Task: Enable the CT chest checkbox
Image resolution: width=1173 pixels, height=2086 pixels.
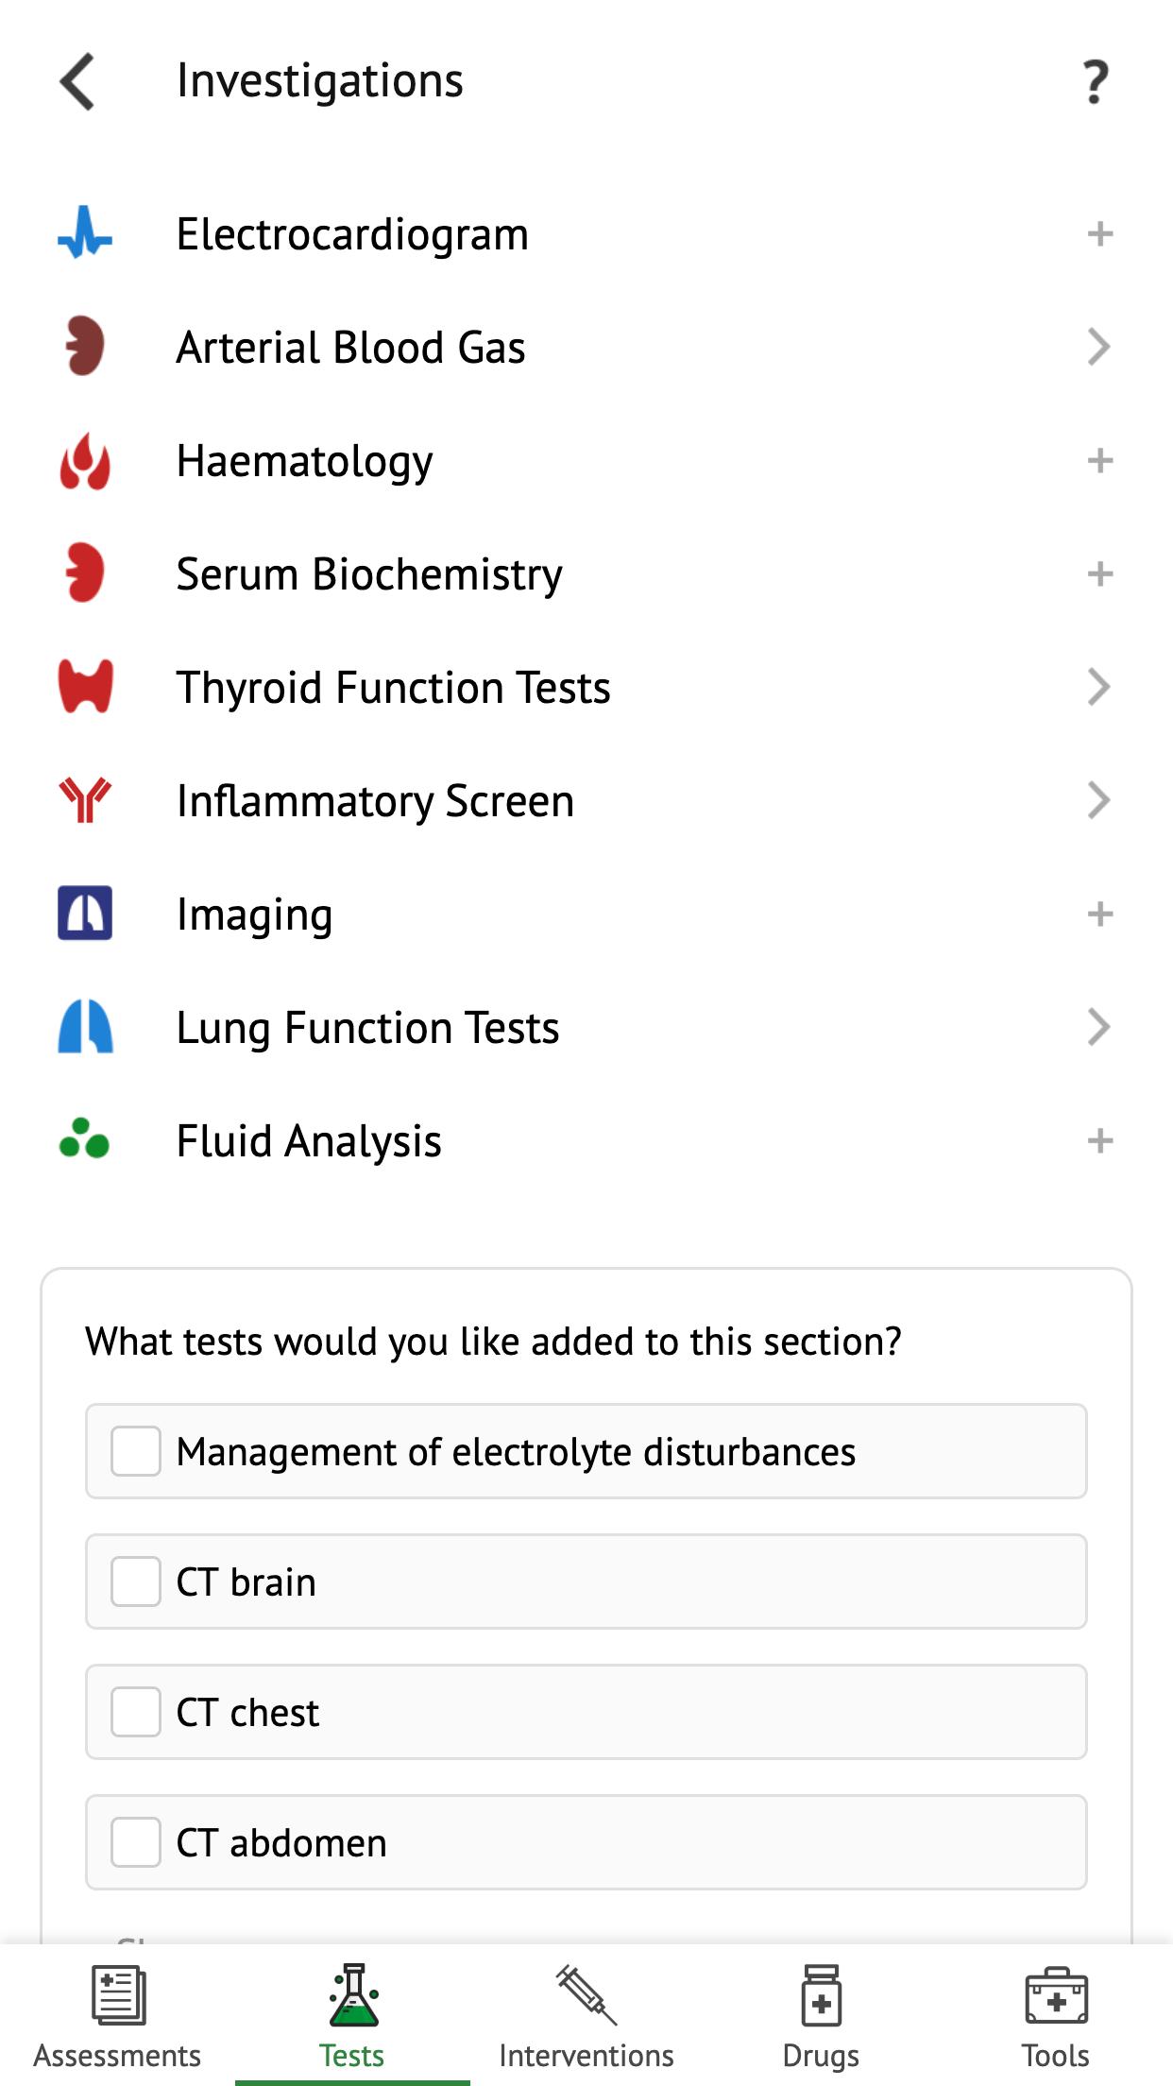Action: click(136, 1712)
